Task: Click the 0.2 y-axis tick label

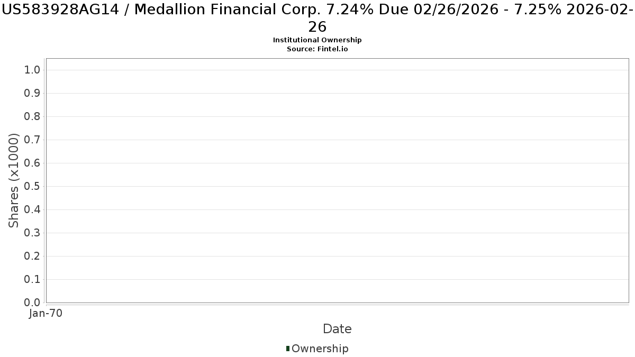Action: tap(33, 256)
